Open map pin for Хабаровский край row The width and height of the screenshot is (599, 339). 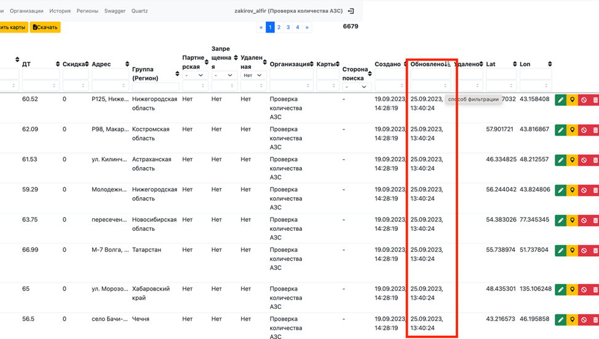(573, 290)
